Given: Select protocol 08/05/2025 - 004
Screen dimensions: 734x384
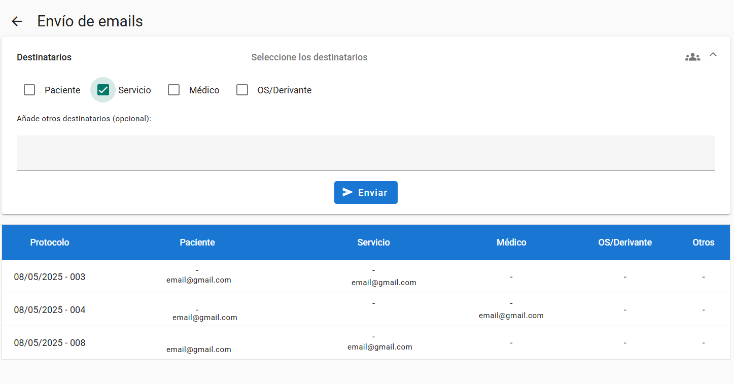Looking at the screenshot, I should [x=50, y=310].
